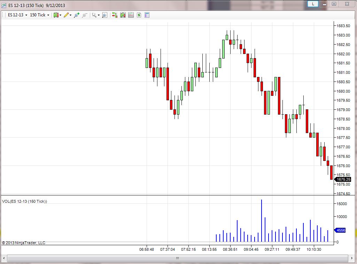Open the ES 12-13 instrument dropdown
This screenshot has height=264, width=357.
pos(17,15)
